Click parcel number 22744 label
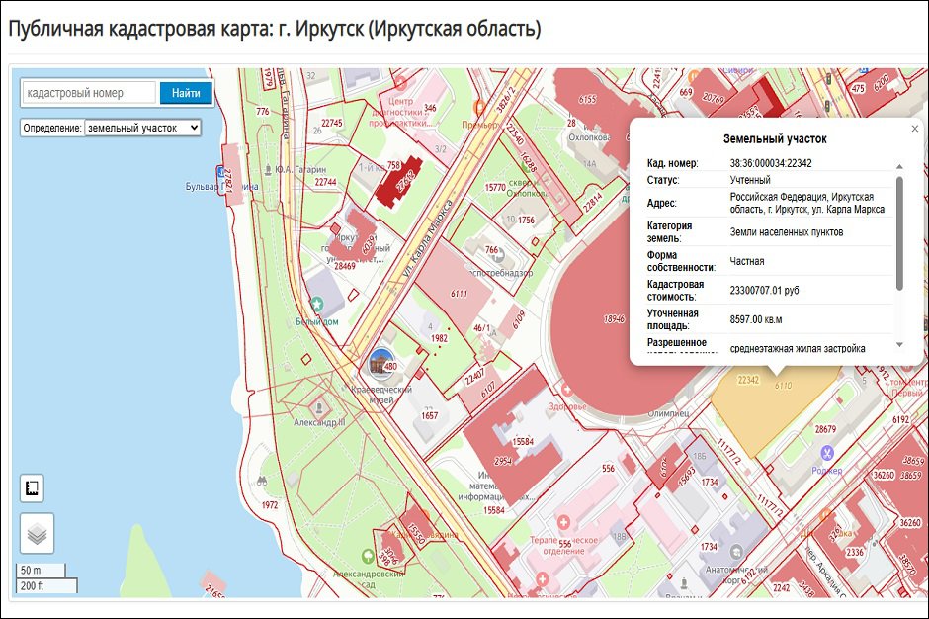 click(x=326, y=182)
